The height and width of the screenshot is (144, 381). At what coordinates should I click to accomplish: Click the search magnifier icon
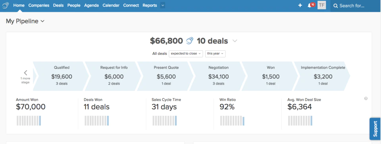point(336,6)
